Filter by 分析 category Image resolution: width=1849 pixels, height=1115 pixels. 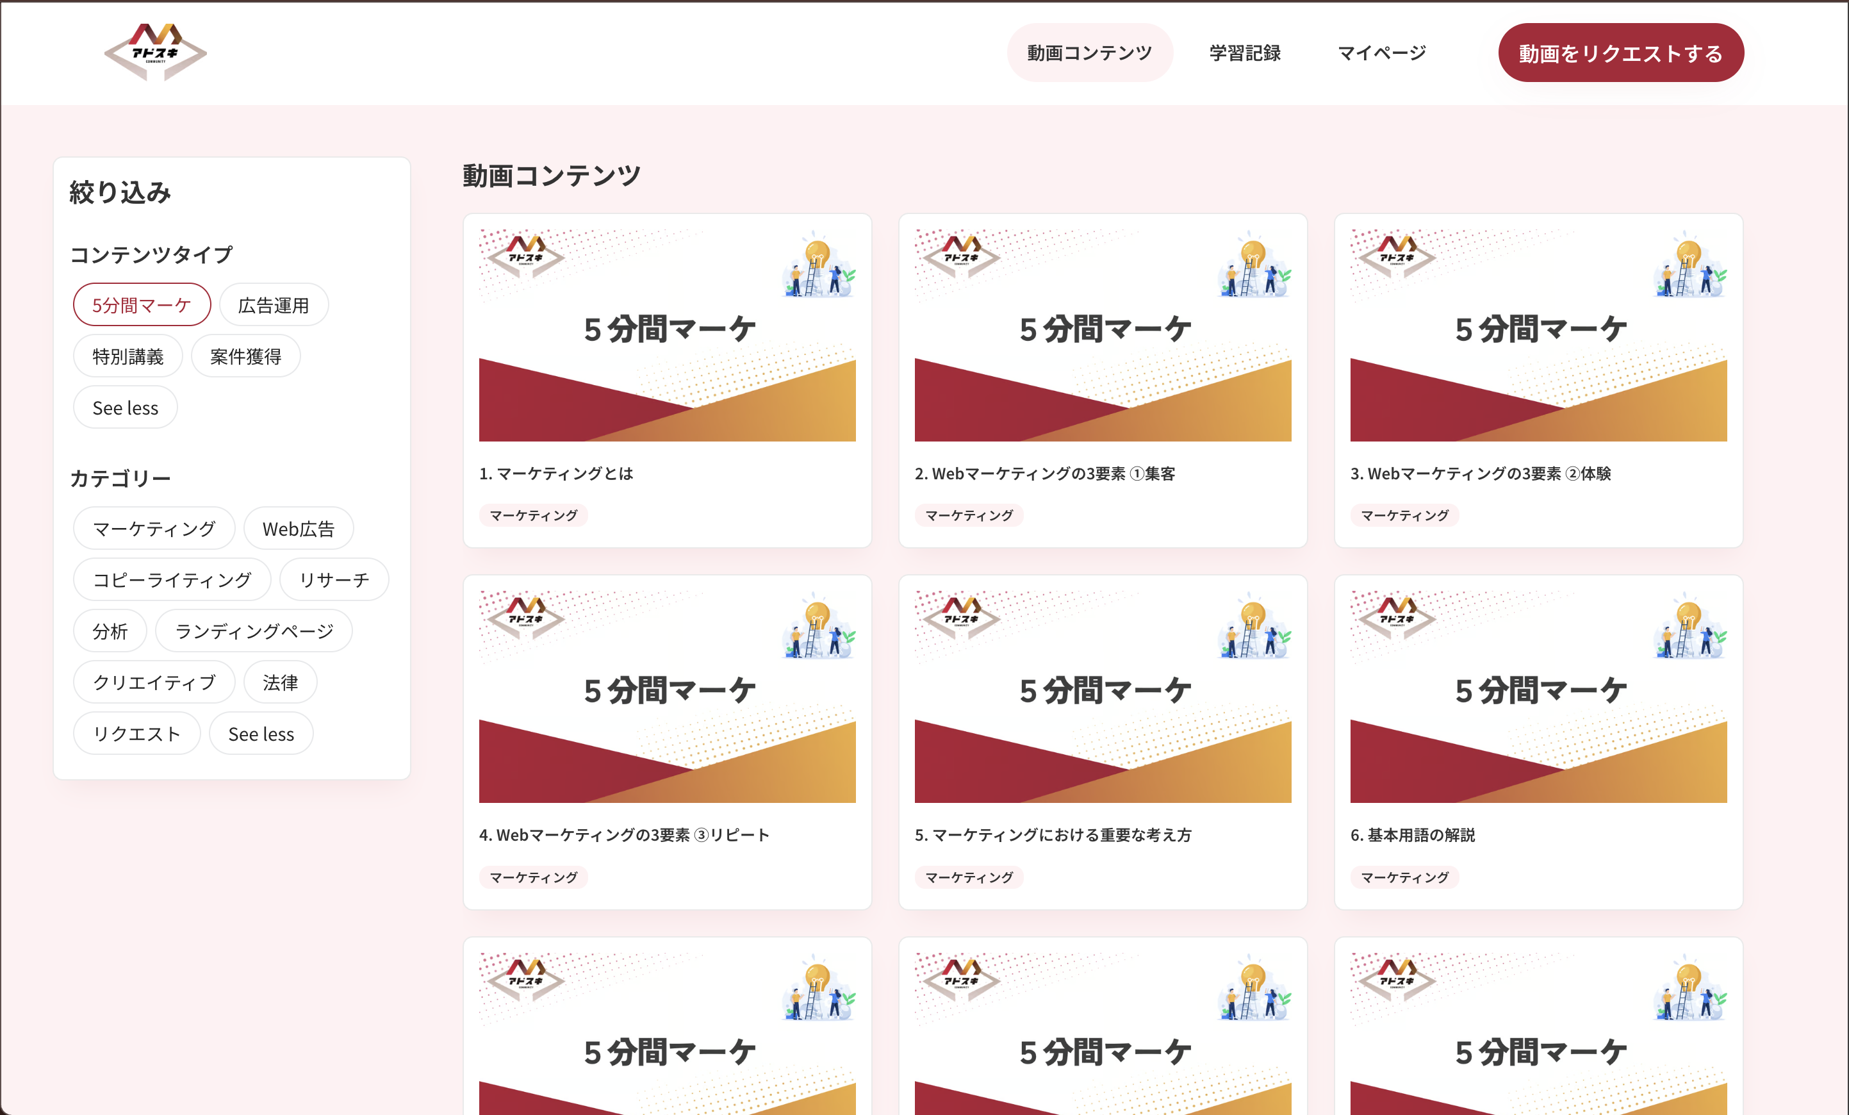110,631
